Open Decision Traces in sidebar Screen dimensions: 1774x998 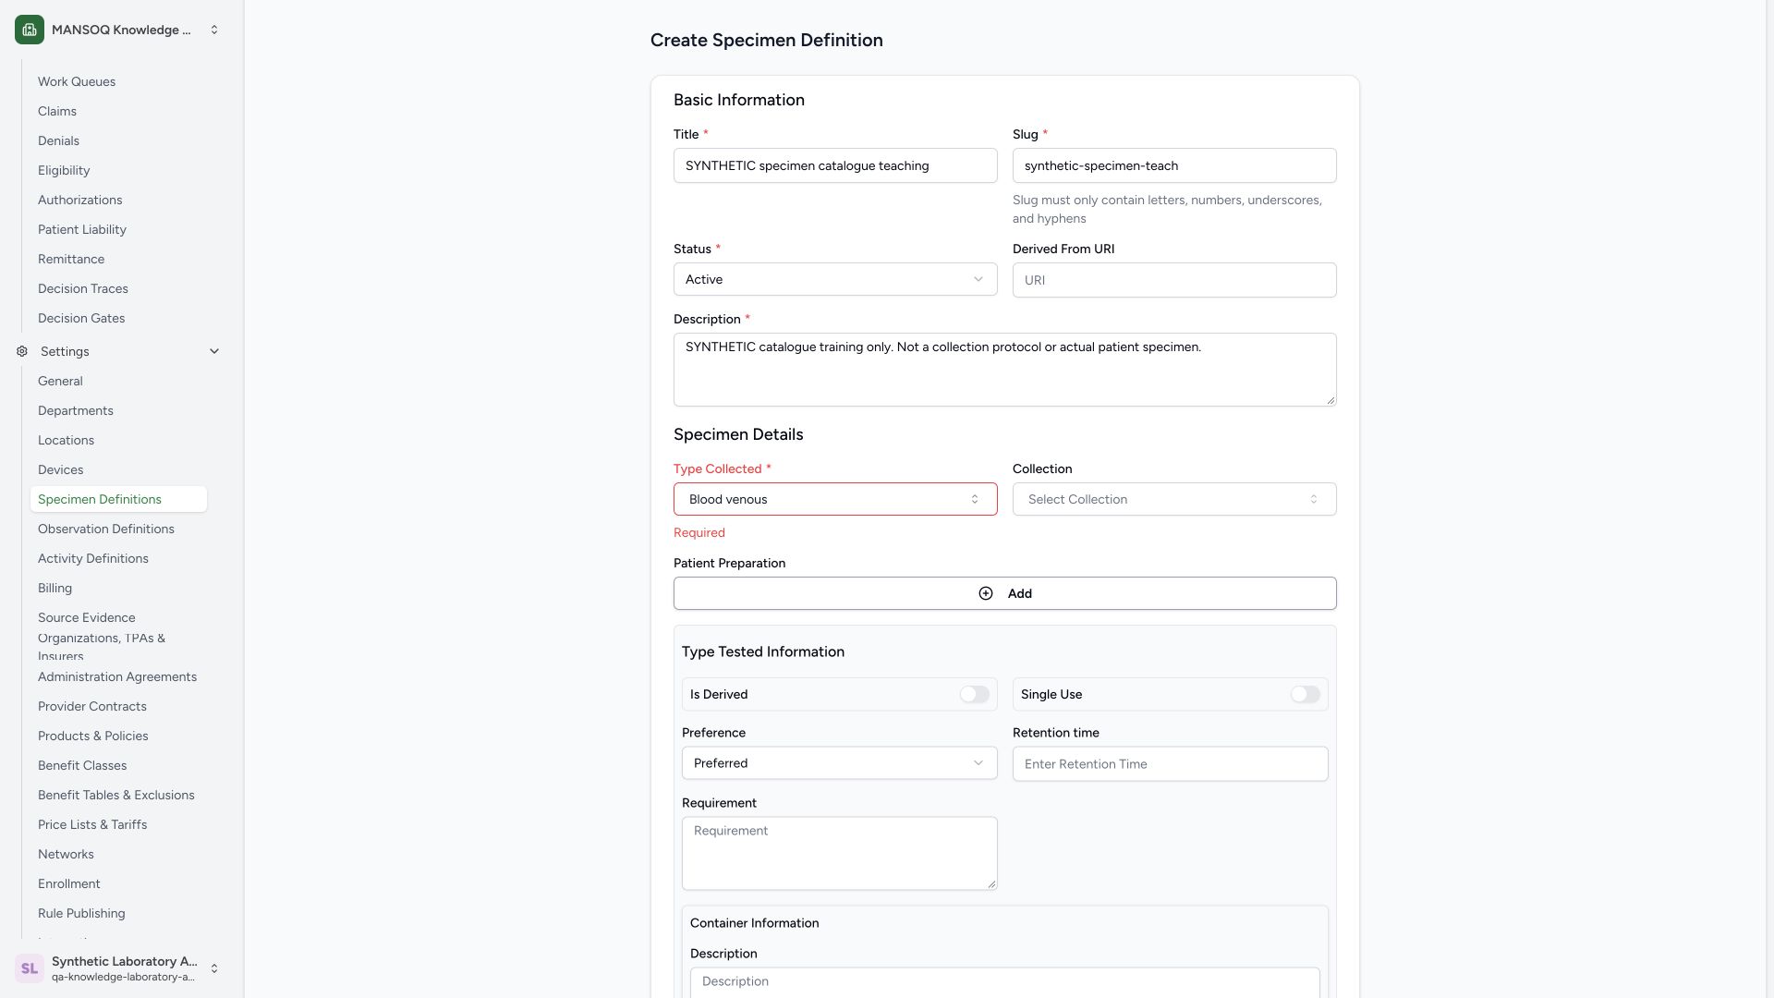point(83,288)
